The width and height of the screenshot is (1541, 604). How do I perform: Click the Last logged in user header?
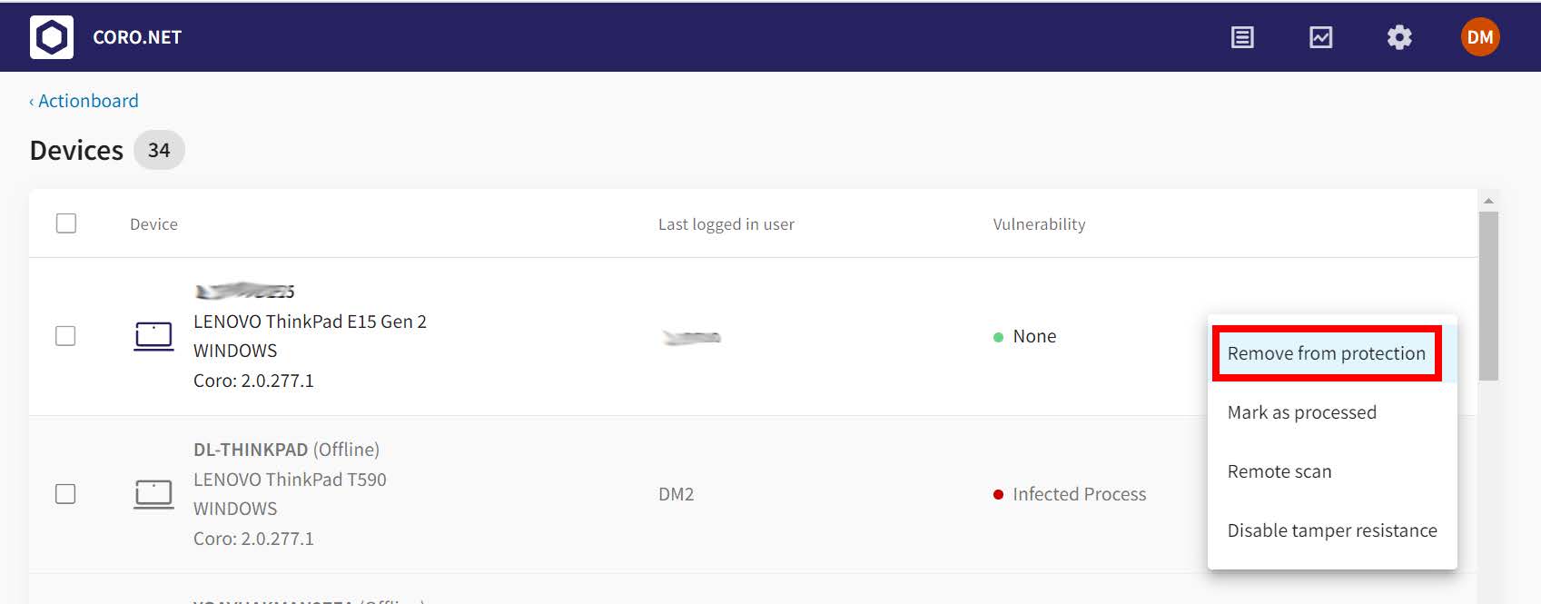[726, 224]
